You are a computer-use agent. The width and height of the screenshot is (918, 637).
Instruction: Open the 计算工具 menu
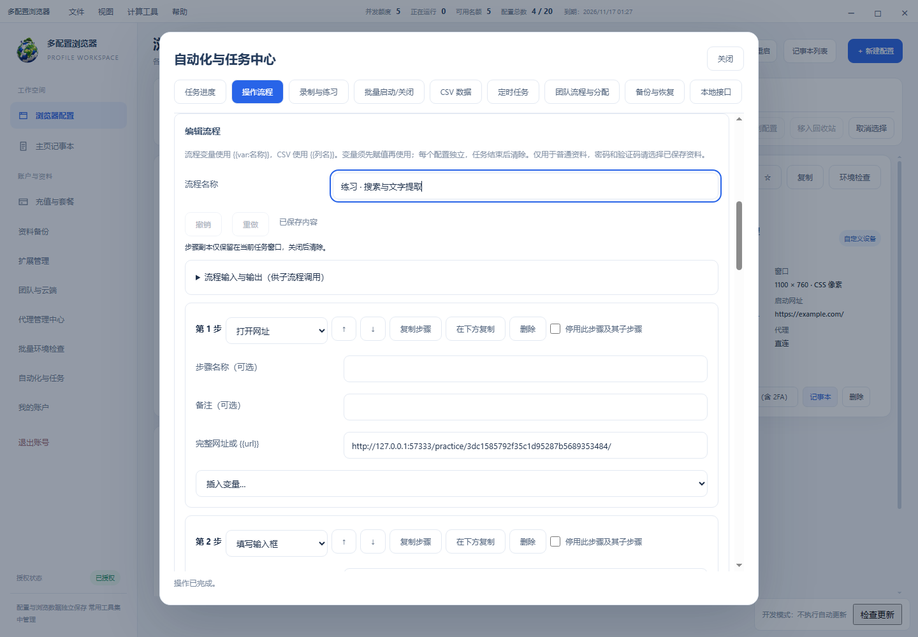(143, 12)
